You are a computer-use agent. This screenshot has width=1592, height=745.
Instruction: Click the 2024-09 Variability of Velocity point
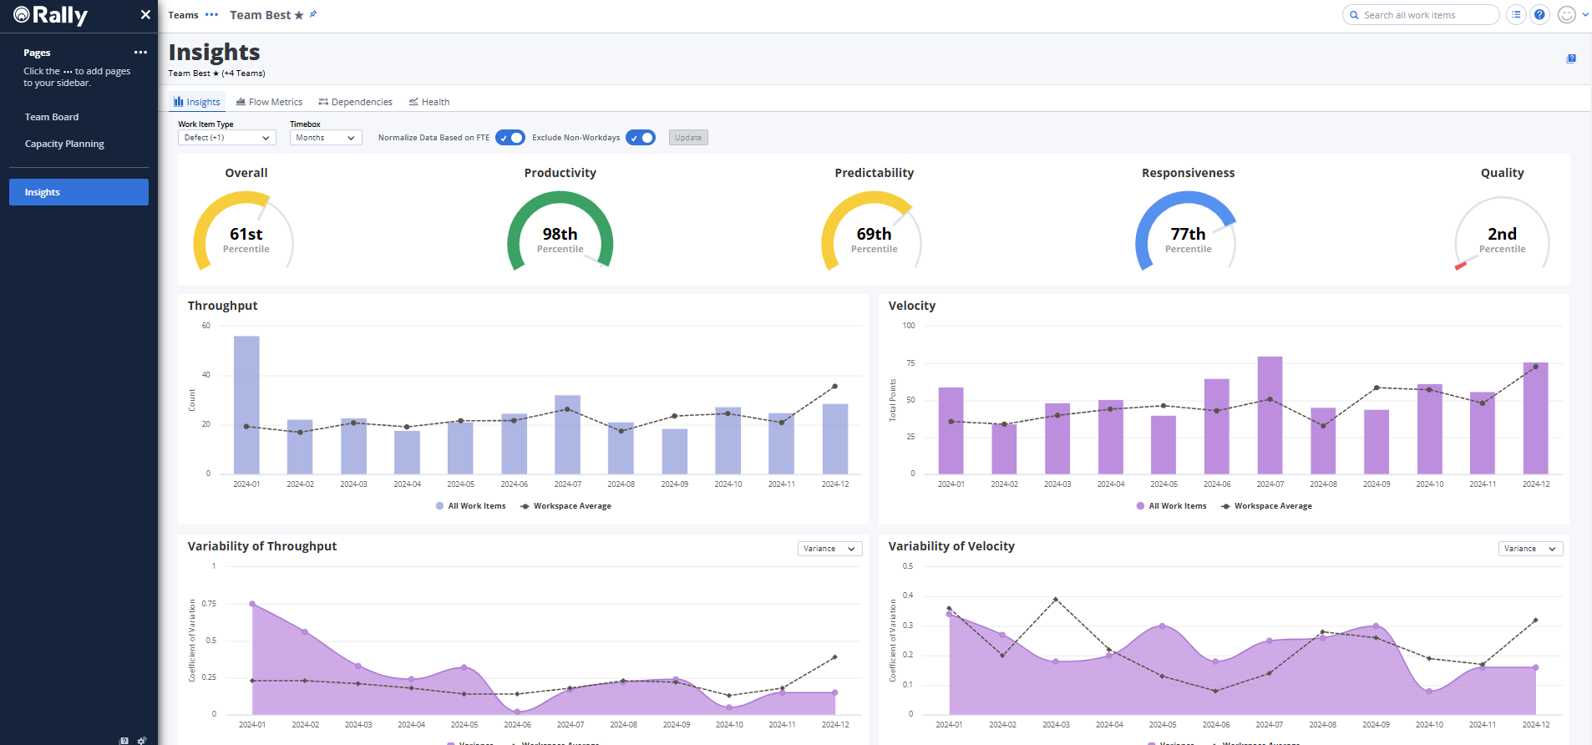[x=1376, y=626]
